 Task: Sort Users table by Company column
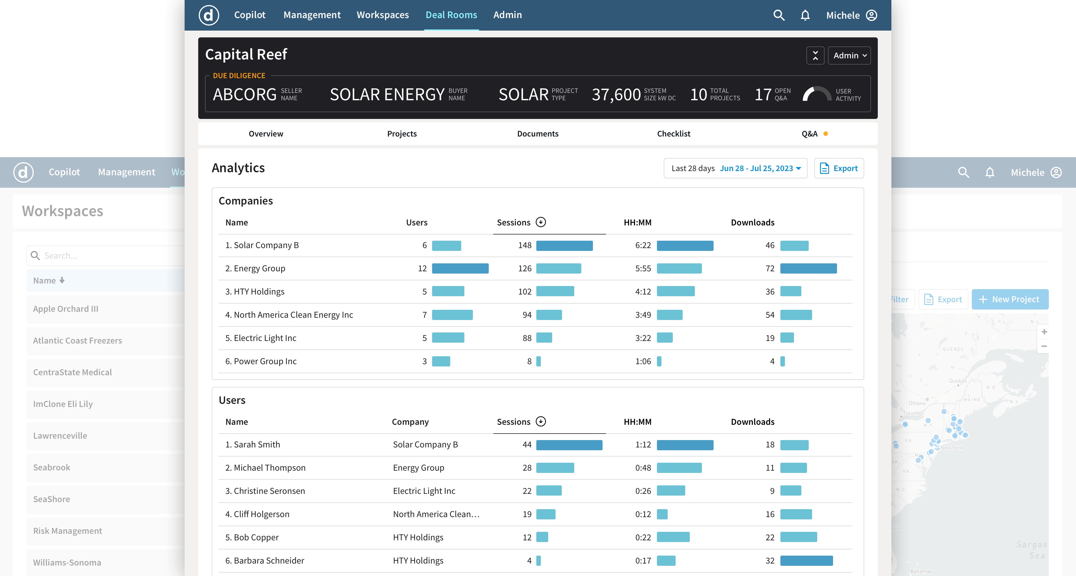click(x=410, y=421)
